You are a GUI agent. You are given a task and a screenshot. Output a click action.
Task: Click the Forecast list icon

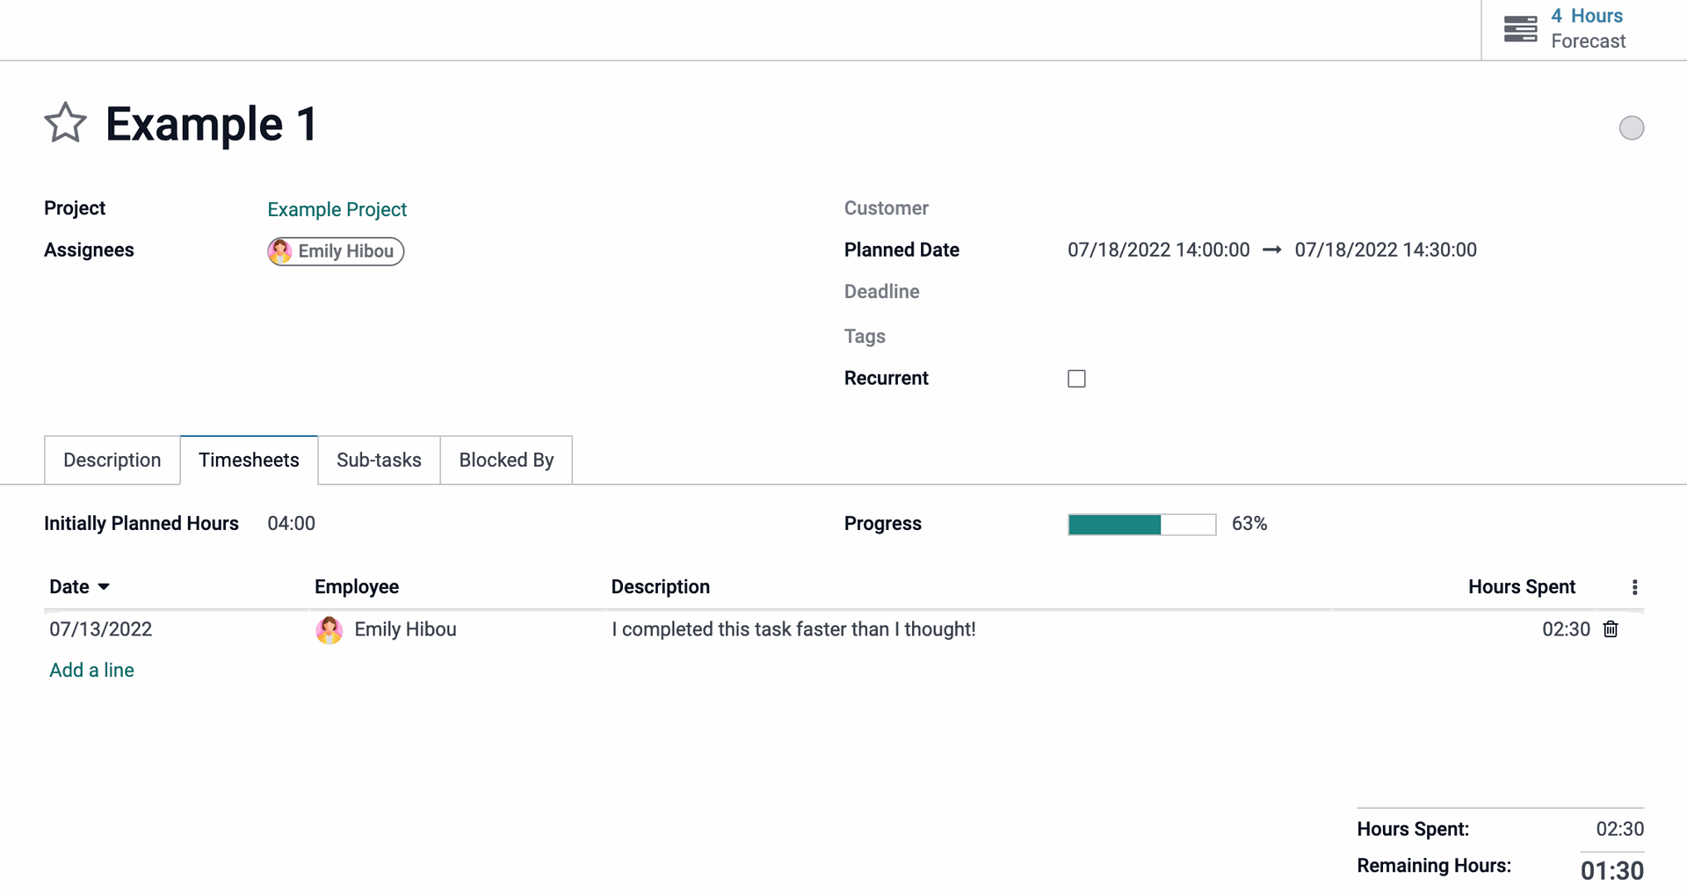[x=1520, y=29]
